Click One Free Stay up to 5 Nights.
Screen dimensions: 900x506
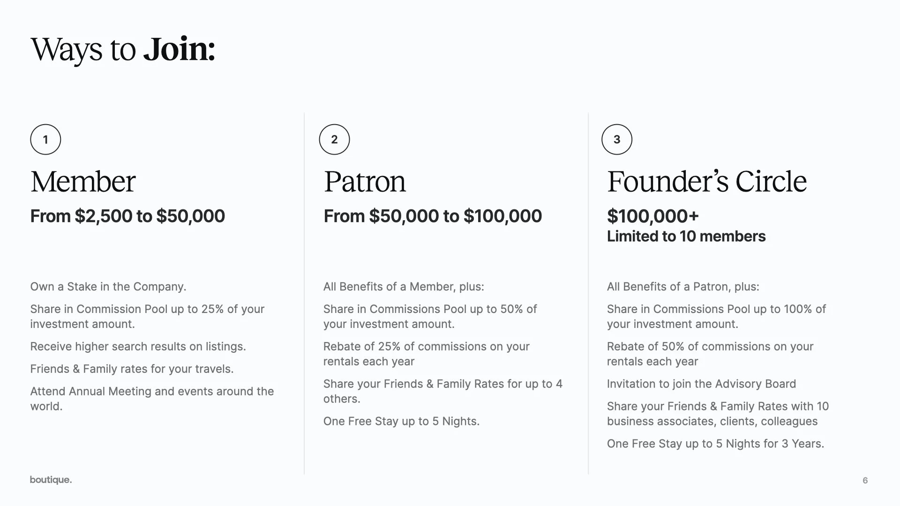point(401,421)
